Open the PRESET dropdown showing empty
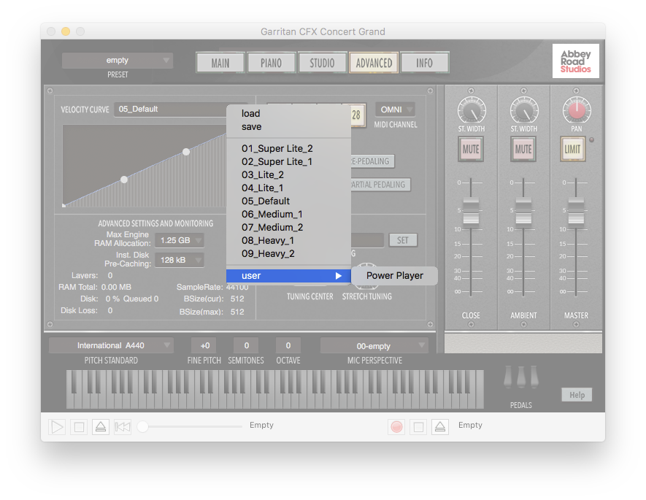The image size is (646, 500). [118, 60]
